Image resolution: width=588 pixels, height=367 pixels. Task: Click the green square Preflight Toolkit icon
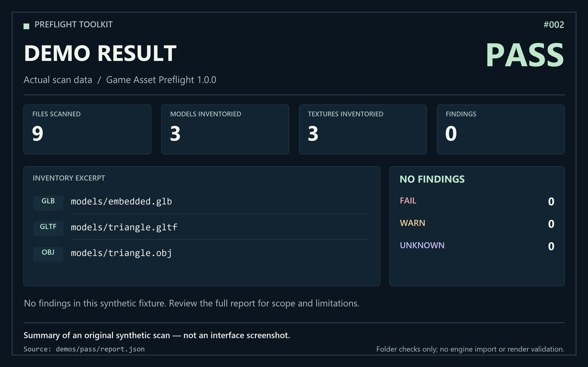coord(26,26)
